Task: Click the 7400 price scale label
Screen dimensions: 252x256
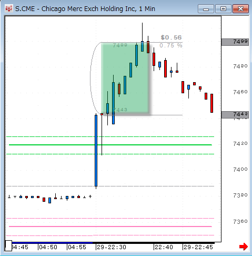Action: 240,170
